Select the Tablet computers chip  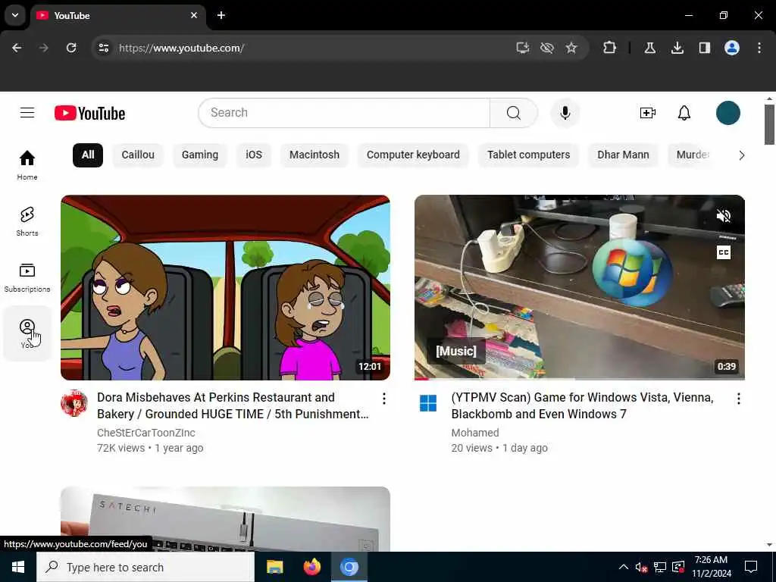[528, 155]
